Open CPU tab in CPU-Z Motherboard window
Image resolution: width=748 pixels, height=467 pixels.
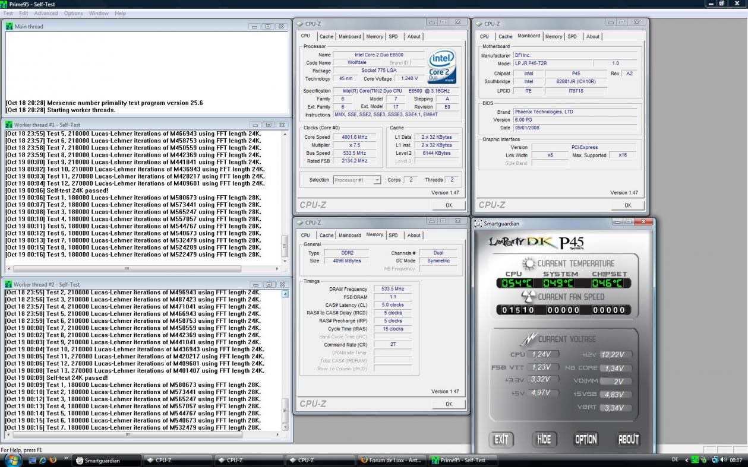[485, 37]
